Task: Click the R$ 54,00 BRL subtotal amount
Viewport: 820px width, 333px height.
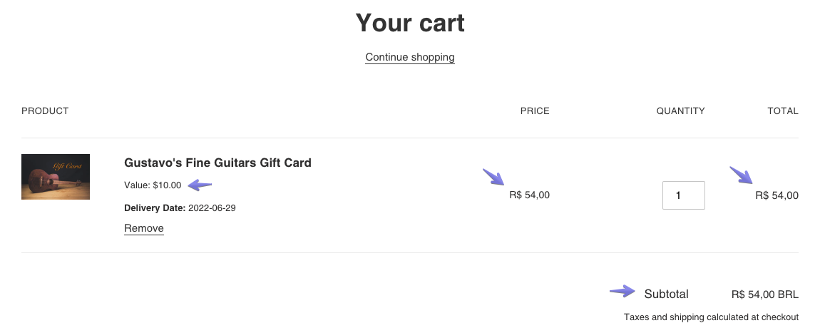Action: click(x=764, y=294)
